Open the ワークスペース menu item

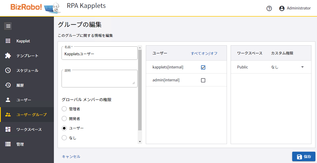tap(27, 130)
